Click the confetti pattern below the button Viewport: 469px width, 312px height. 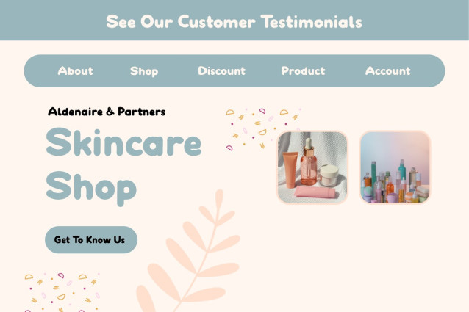click(x=62, y=292)
